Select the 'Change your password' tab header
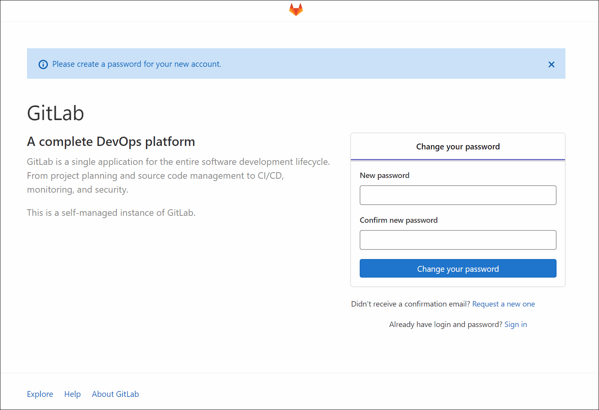599x410 pixels. [x=458, y=147]
